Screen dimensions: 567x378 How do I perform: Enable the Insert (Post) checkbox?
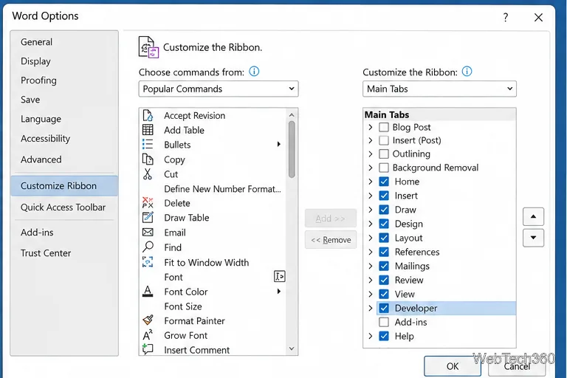click(x=384, y=140)
